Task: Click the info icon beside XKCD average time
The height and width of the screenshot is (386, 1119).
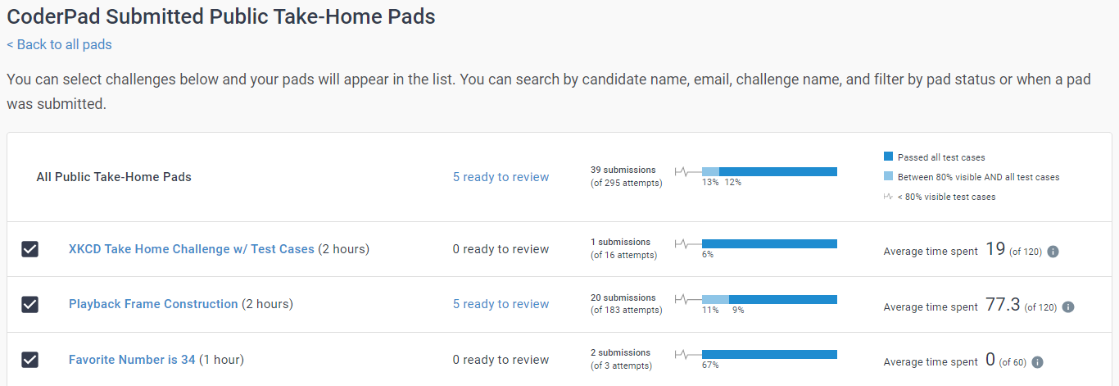Action: click(1053, 252)
